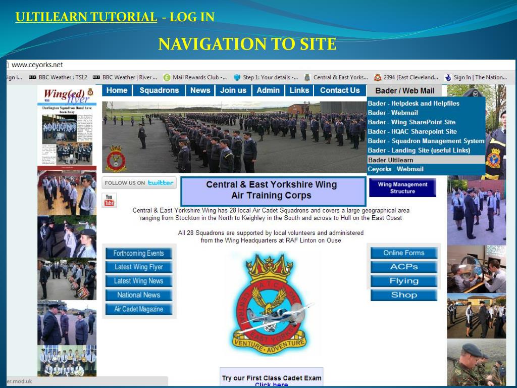Open Ceyorks - Webmail entry
Image resolution: width=517 pixels, height=388 pixels.
click(x=426, y=169)
